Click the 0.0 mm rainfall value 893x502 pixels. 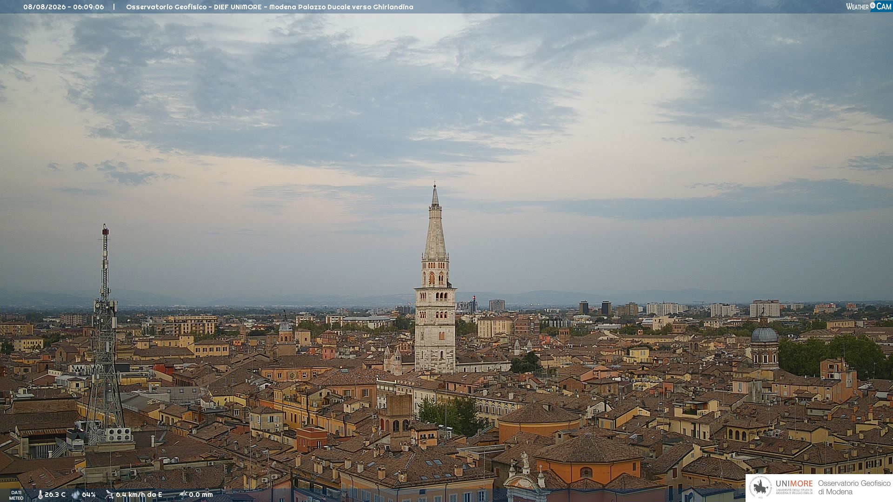click(201, 495)
